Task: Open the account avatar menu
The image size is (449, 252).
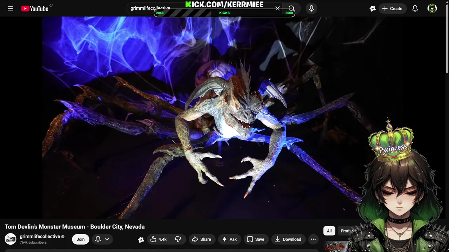Action: (432, 8)
